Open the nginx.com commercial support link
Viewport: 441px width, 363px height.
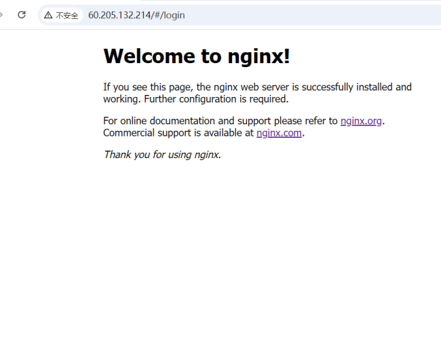279,133
